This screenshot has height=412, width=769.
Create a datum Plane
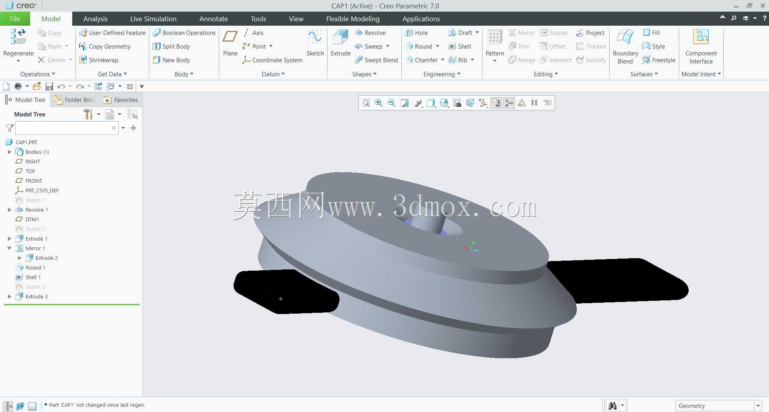coord(230,37)
